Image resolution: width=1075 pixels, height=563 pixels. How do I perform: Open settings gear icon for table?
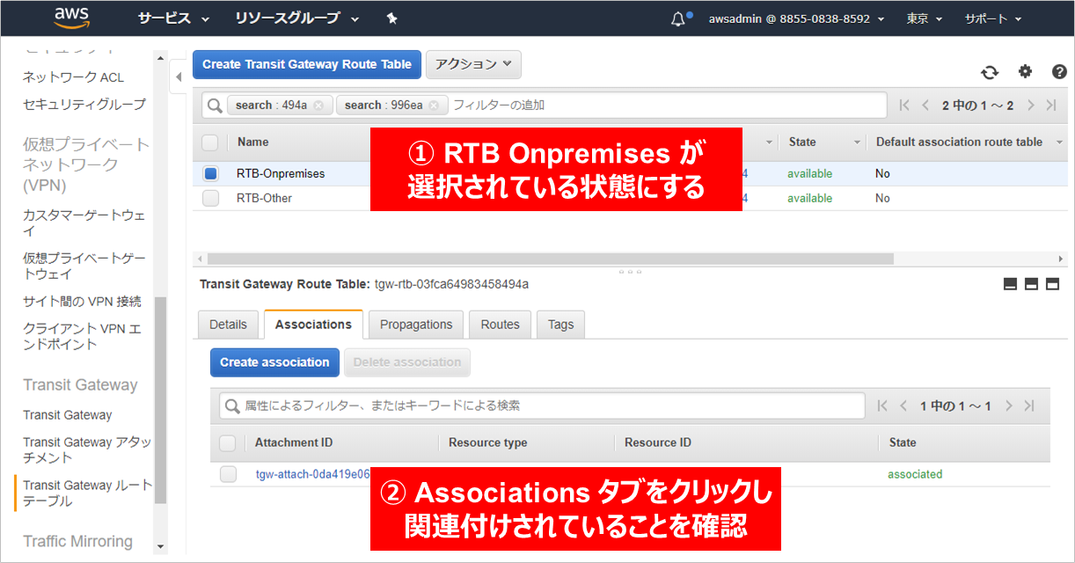1025,72
